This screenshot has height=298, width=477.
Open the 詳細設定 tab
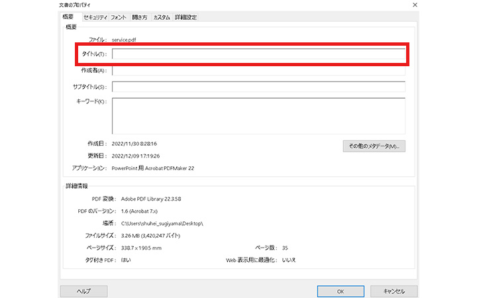click(x=185, y=17)
